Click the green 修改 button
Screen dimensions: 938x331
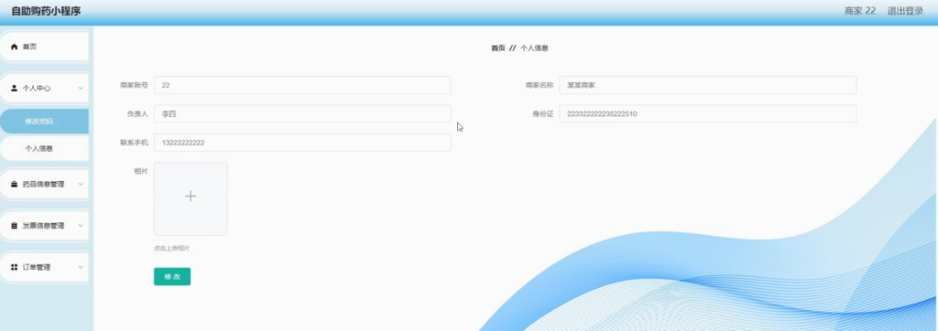[x=172, y=277]
